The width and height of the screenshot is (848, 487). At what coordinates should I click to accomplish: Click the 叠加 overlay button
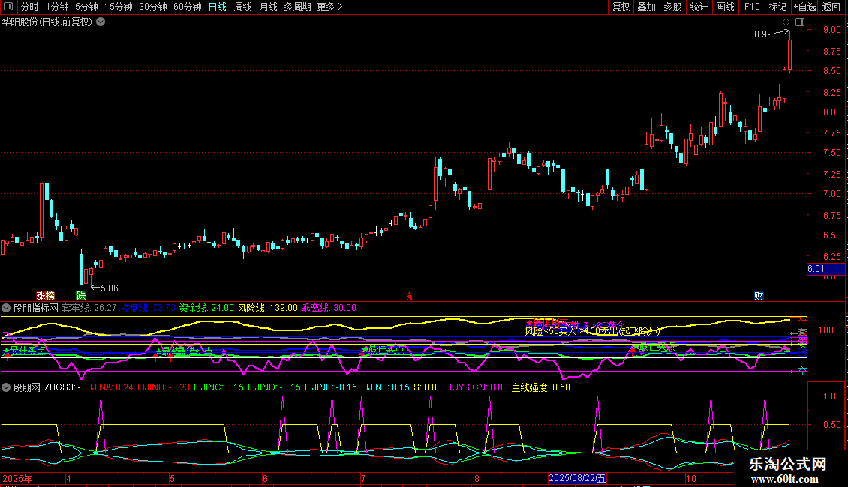[x=646, y=7]
